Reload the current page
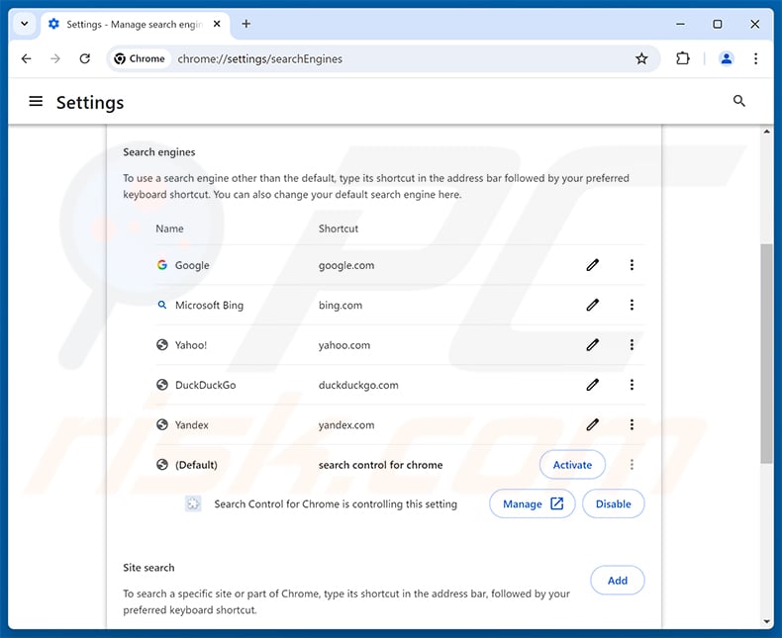Image resolution: width=782 pixels, height=638 pixels. pos(85,58)
